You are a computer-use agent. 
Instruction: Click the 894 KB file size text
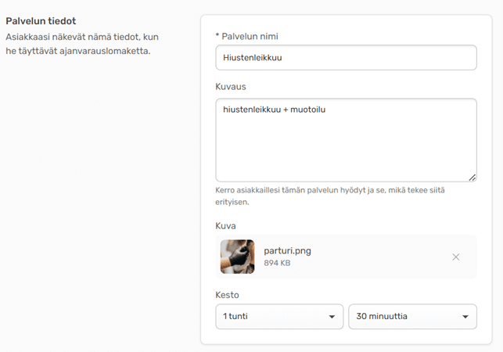pos(277,264)
